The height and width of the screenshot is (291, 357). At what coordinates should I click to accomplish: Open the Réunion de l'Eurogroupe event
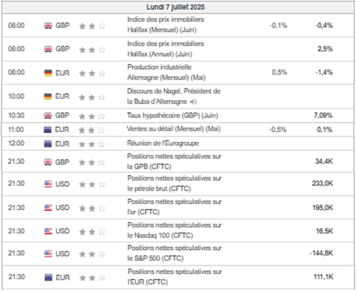tap(163, 143)
